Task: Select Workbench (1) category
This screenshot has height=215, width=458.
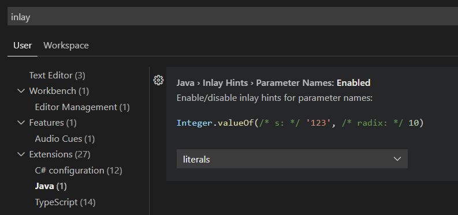Action: (x=59, y=91)
